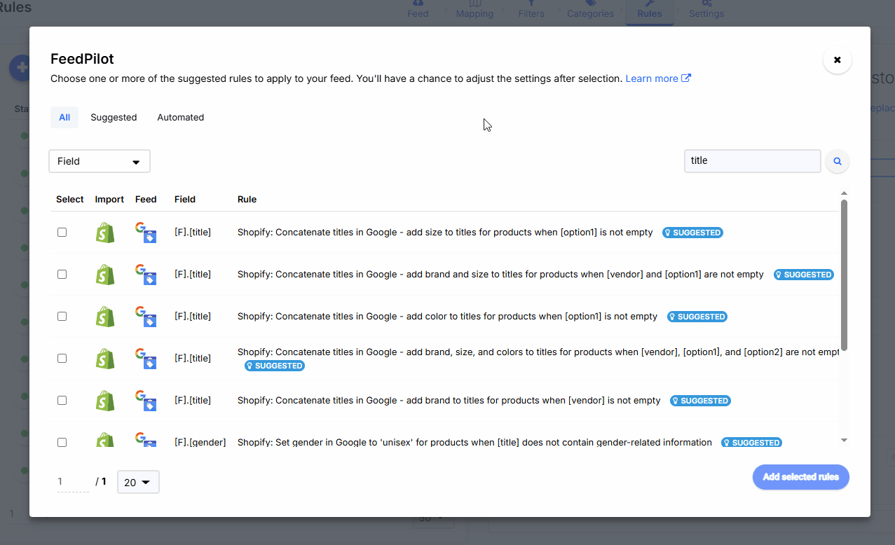Switch to the Suggested tab

114,118
